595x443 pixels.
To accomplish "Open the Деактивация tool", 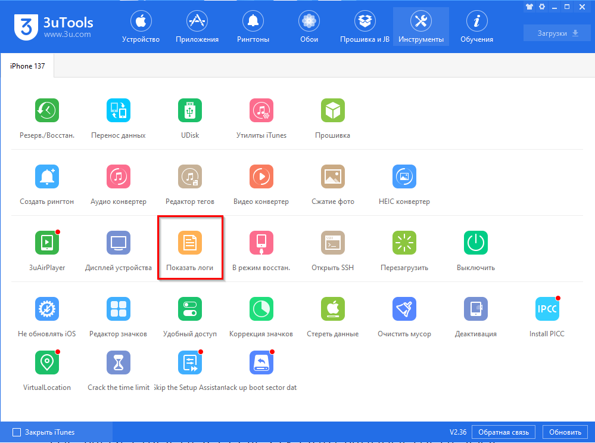I will (x=476, y=308).
